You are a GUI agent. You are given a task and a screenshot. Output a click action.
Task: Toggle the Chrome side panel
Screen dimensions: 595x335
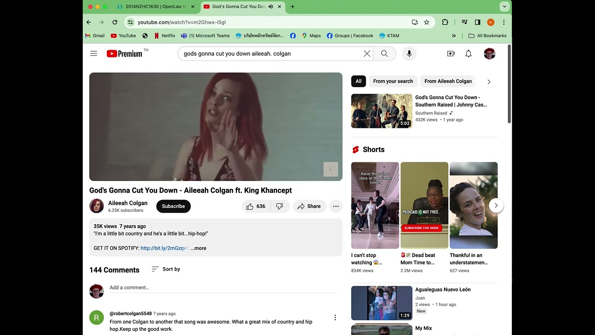pos(477,22)
